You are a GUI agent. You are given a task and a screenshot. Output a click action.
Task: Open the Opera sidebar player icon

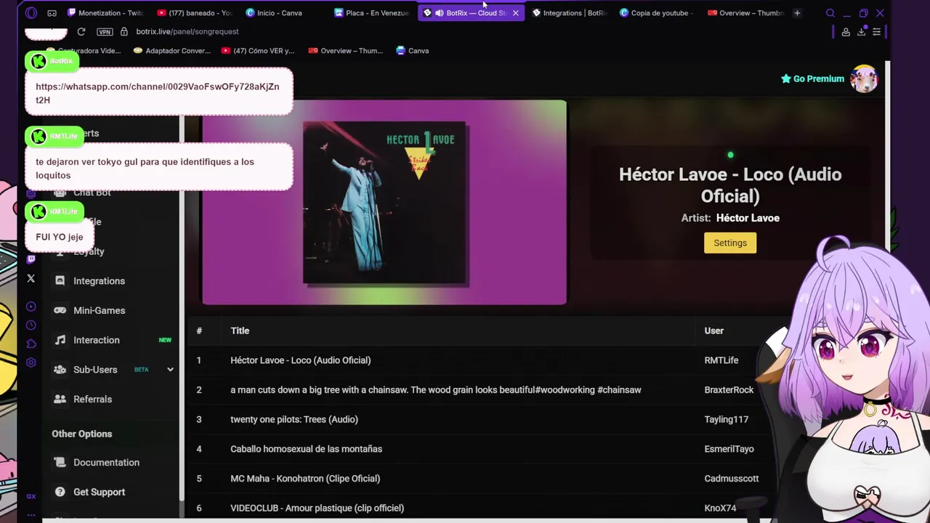click(x=31, y=307)
